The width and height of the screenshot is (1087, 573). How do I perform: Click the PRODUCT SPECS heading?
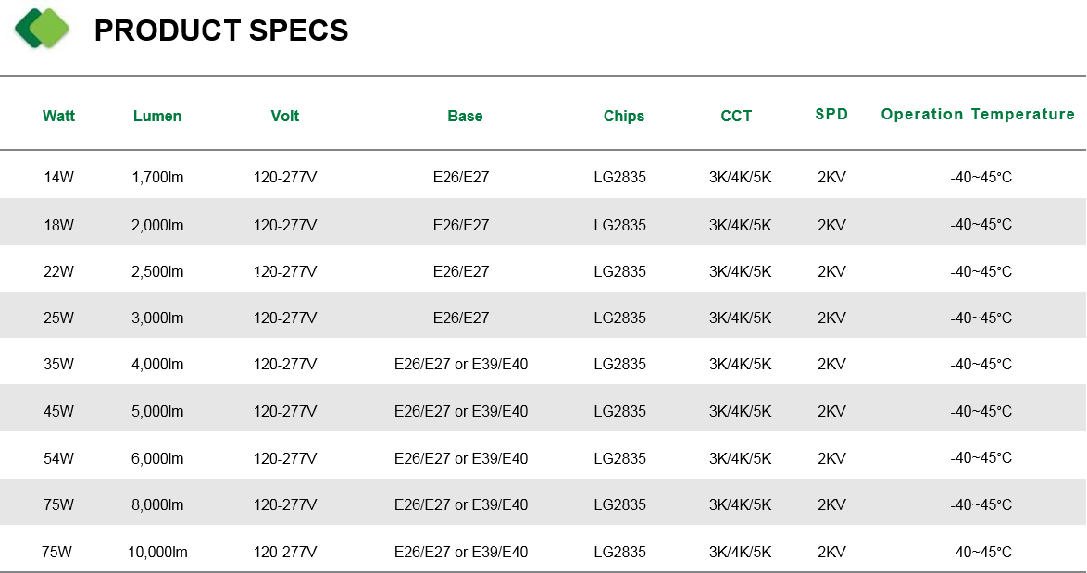click(221, 31)
